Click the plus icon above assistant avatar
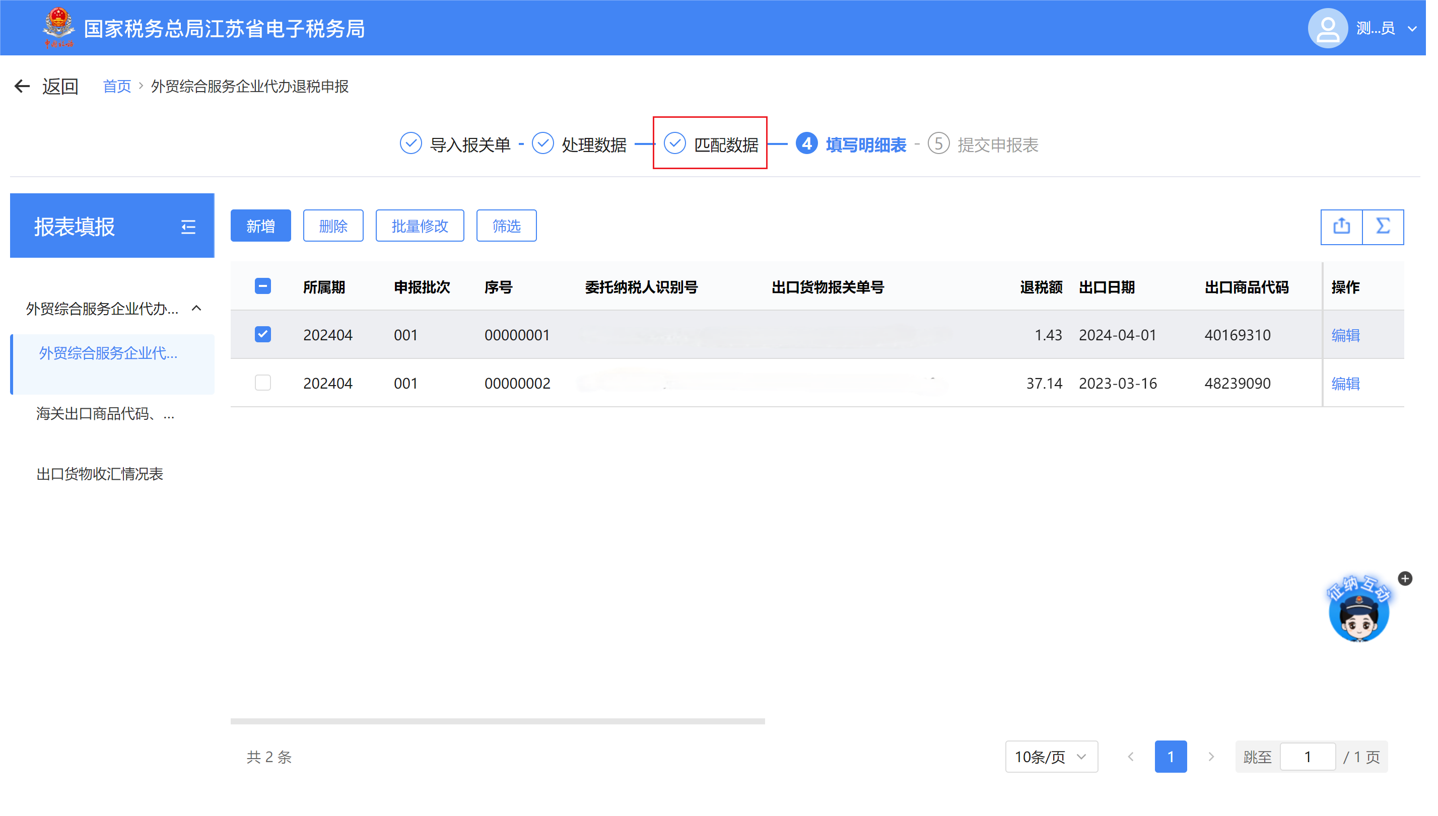The image size is (1438, 816). [x=1405, y=578]
